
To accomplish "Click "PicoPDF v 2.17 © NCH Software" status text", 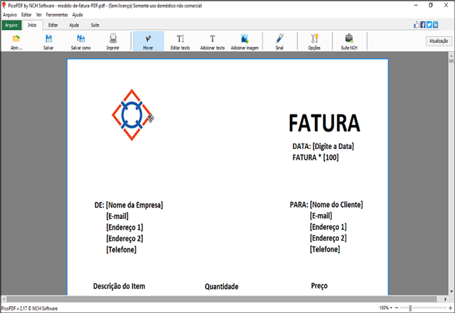I will tap(29, 308).
